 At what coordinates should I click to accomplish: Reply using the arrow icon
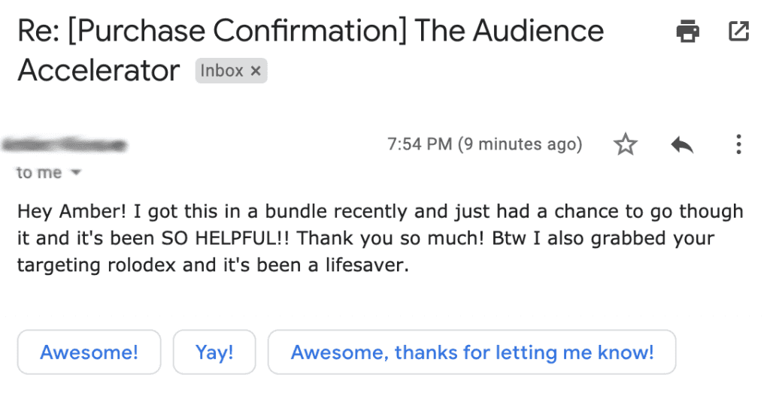click(x=681, y=145)
